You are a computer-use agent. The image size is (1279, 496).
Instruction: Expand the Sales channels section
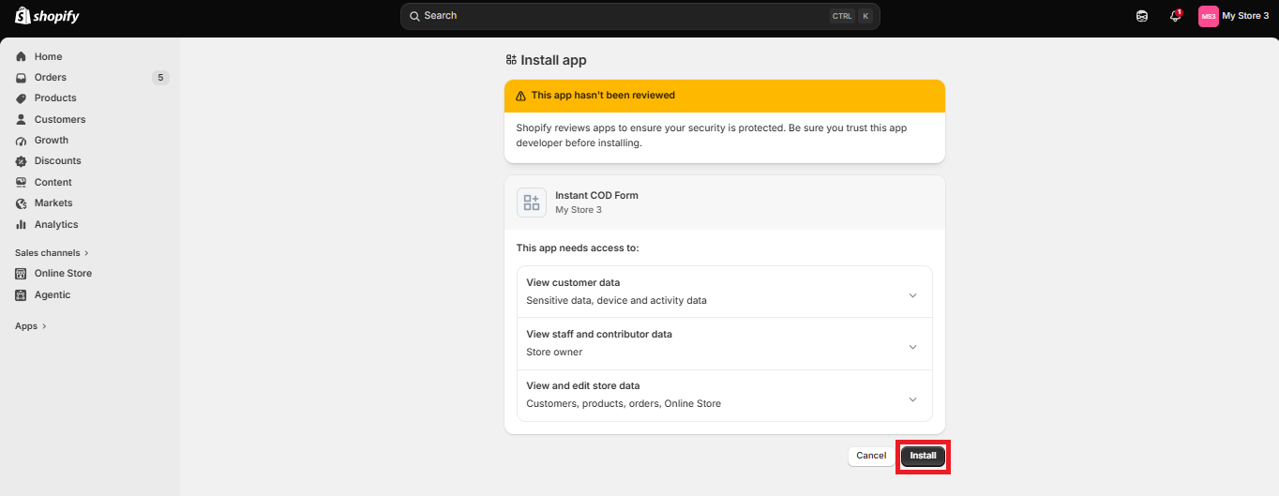[x=52, y=253]
